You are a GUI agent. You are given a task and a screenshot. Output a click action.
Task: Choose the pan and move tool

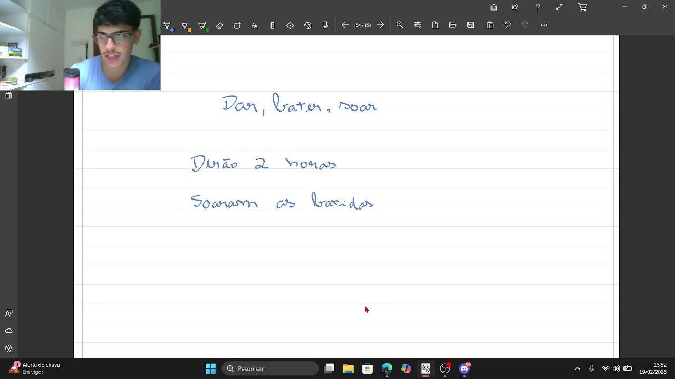point(290,25)
